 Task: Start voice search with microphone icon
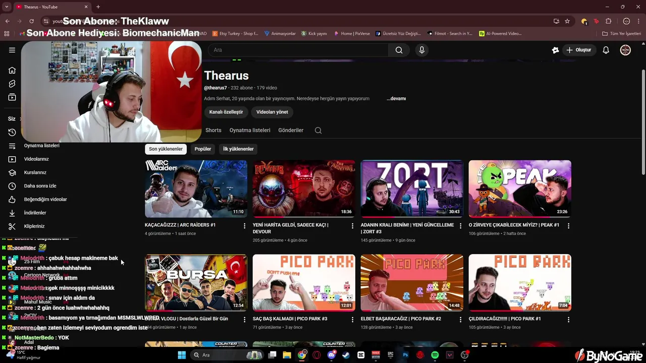point(422,50)
